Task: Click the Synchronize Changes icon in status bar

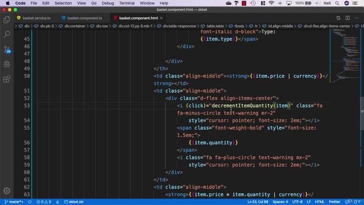Action: tap(30, 202)
